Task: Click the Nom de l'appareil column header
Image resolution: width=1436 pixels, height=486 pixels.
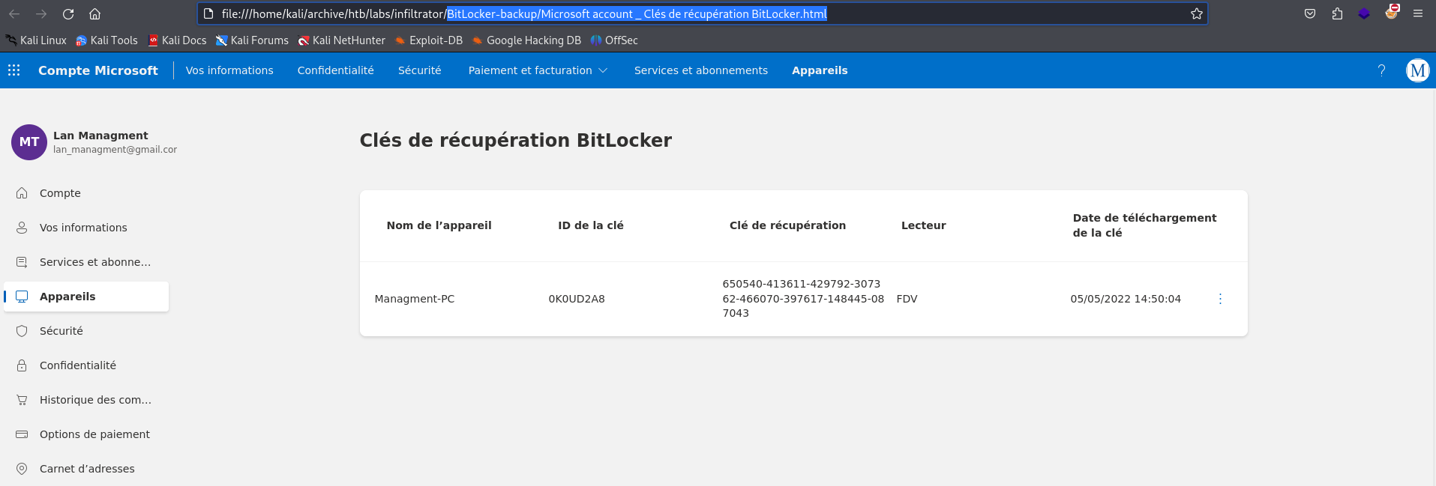Action: tap(439, 225)
